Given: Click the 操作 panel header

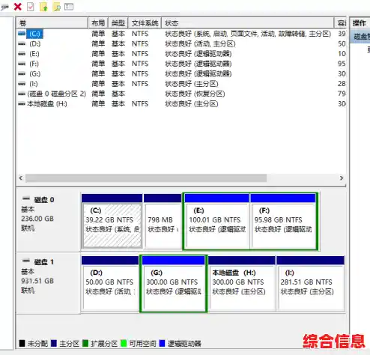Looking at the screenshot, I should click(360, 23).
